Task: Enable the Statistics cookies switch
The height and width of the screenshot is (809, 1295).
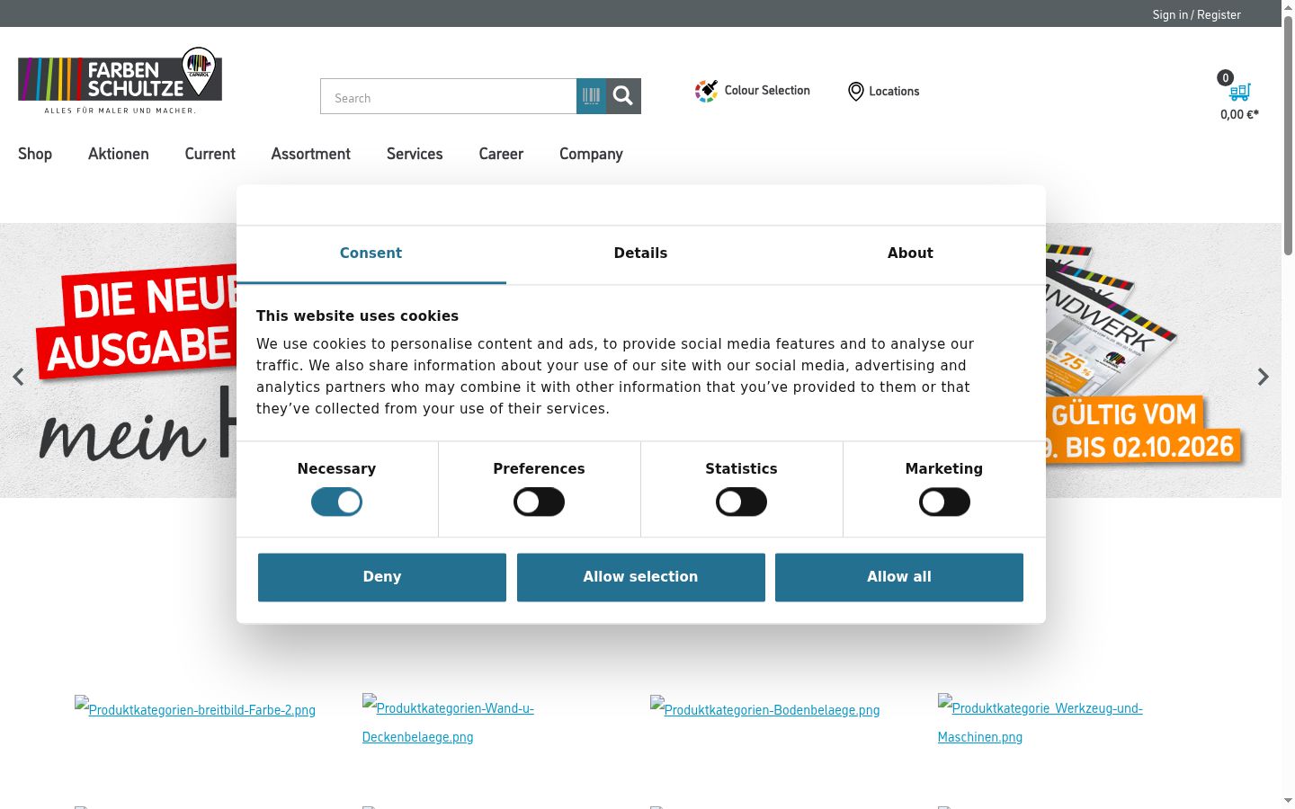Action: click(741, 502)
